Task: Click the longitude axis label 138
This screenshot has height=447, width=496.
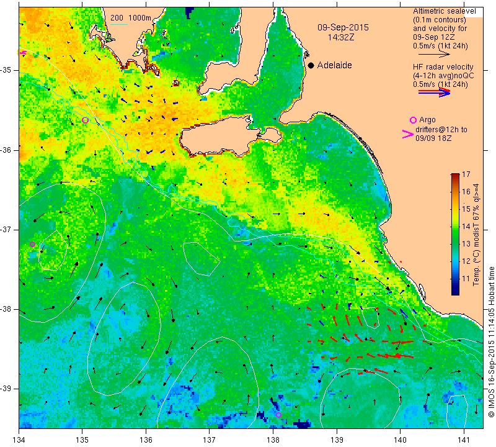Action: (x=273, y=440)
